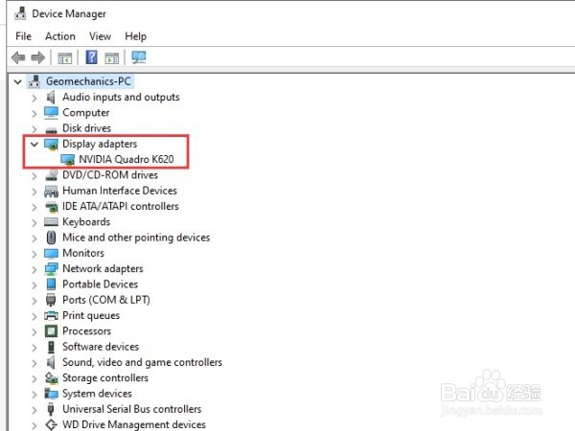Viewport: 575px width, 431px height.
Task: Select 'WD Drive Management devices' text
Action: [x=134, y=424]
